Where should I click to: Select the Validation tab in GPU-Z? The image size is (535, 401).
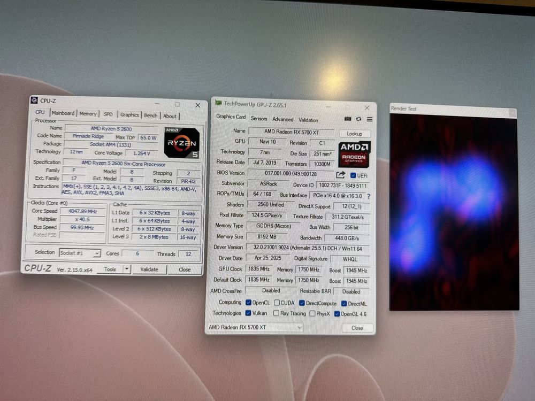click(x=308, y=120)
